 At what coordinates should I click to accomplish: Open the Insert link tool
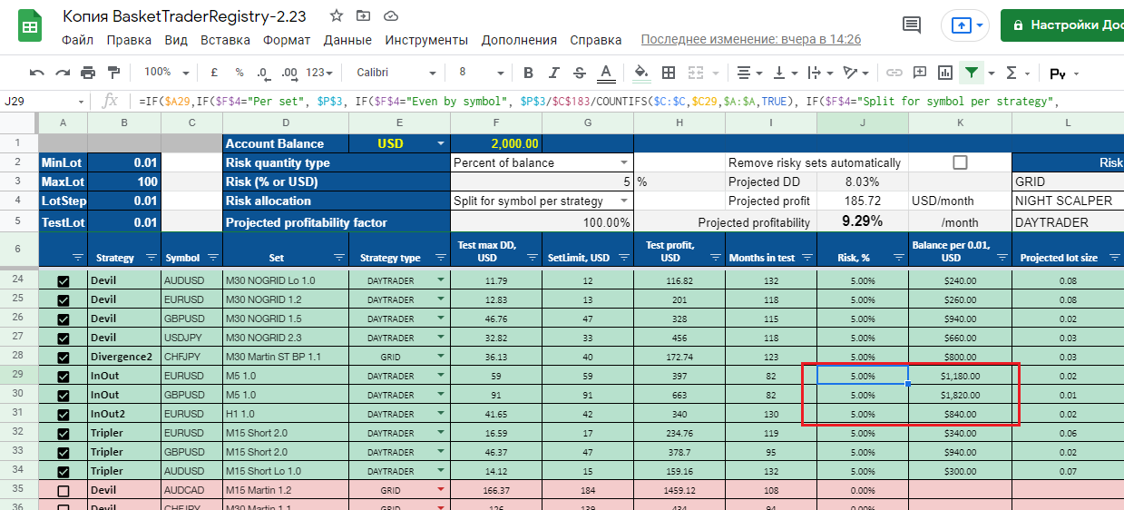894,73
